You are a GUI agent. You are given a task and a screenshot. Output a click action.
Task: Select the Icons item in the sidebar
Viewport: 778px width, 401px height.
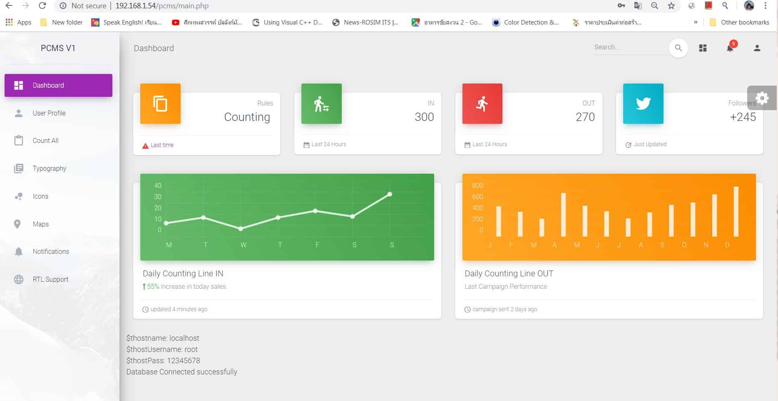pos(40,196)
